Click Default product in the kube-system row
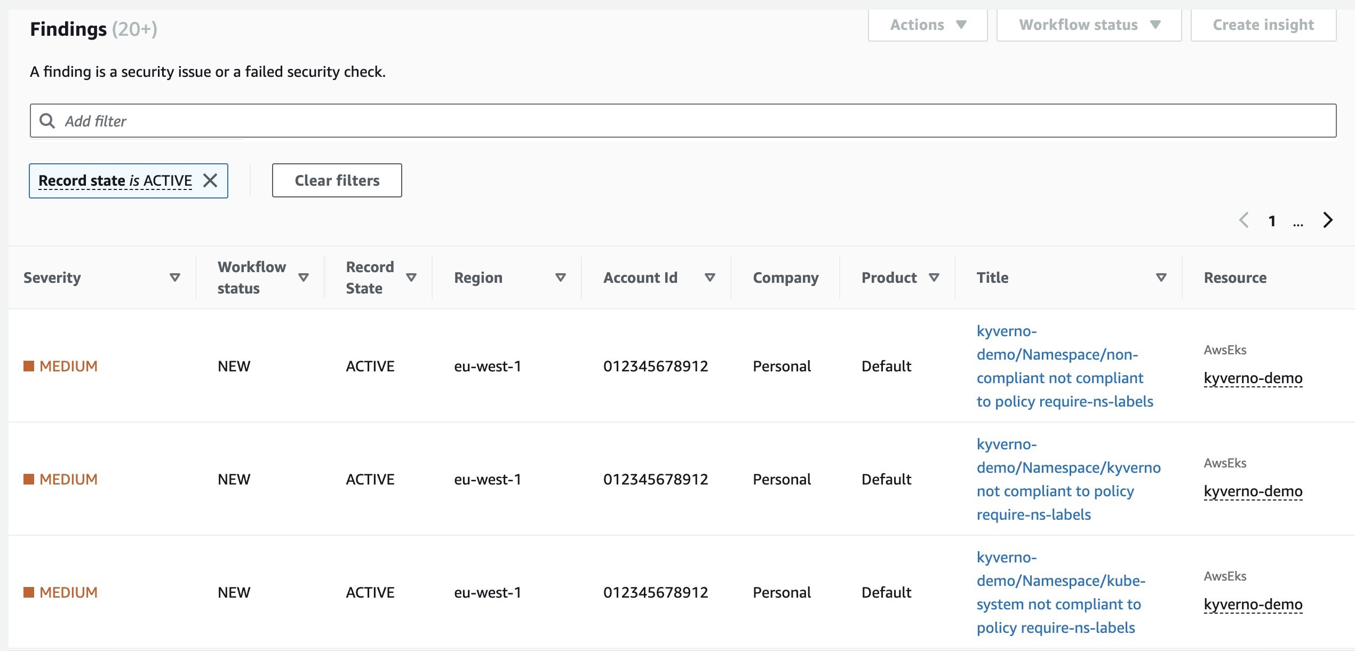The image size is (1355, 651). click(886, 592)
